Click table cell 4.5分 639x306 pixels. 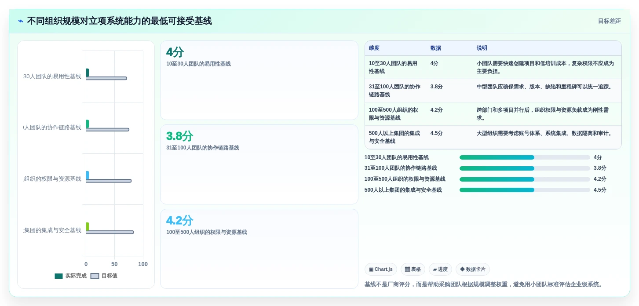[x=436, y=134]
